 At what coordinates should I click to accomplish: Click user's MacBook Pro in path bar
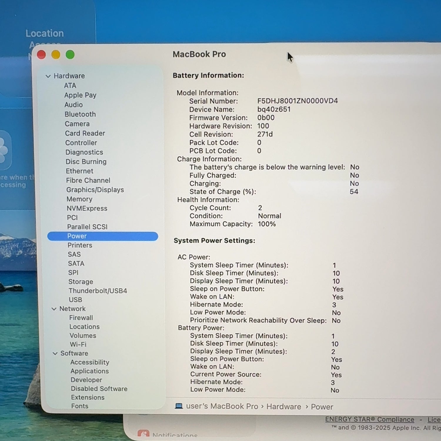click(x=222, y=406)
